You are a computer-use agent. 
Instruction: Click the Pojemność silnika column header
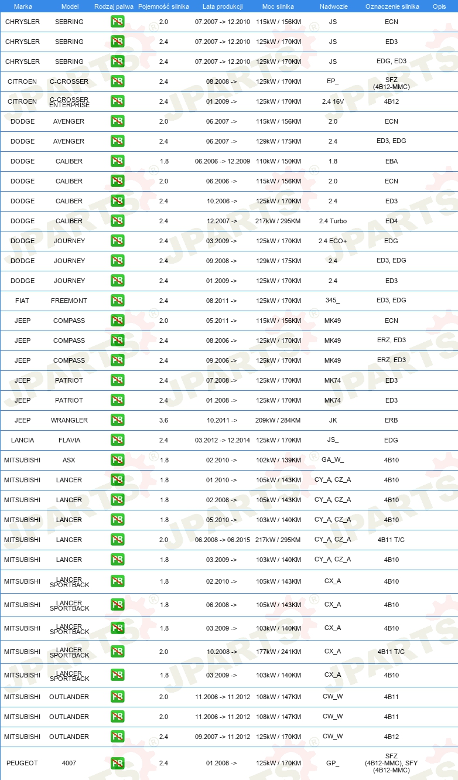point(163,6)
